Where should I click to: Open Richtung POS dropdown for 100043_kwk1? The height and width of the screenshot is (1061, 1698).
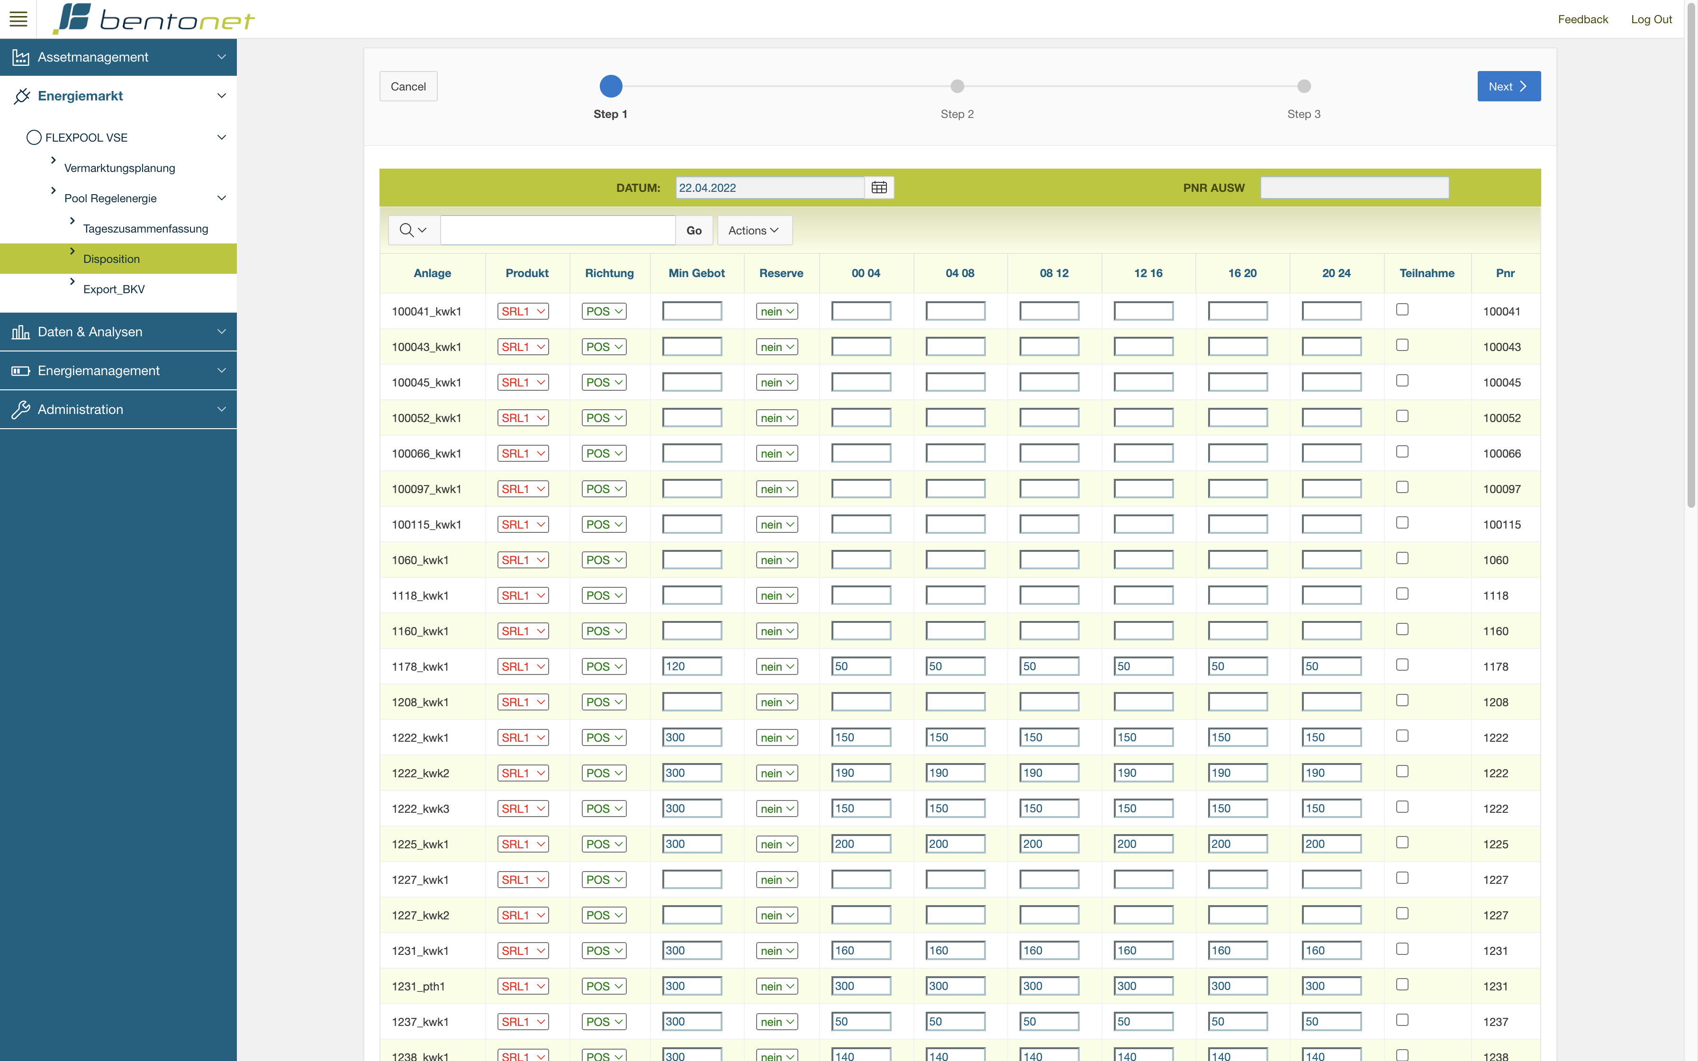[604, 347]
